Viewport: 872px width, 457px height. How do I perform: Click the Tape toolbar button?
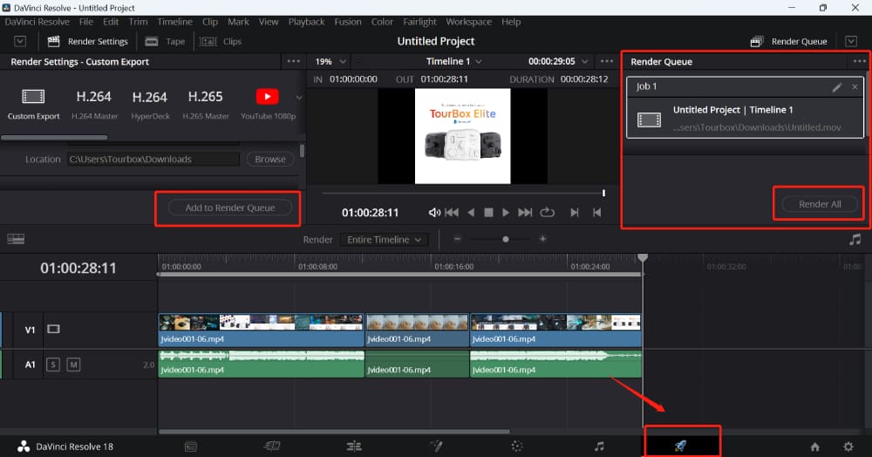pyautogui.click(x=165, y=42)
